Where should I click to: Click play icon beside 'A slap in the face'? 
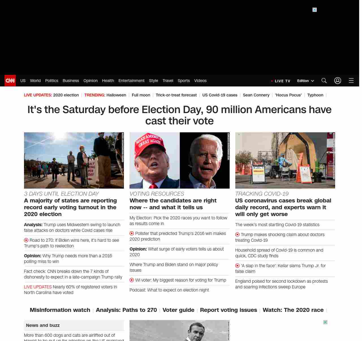(237, 266)
